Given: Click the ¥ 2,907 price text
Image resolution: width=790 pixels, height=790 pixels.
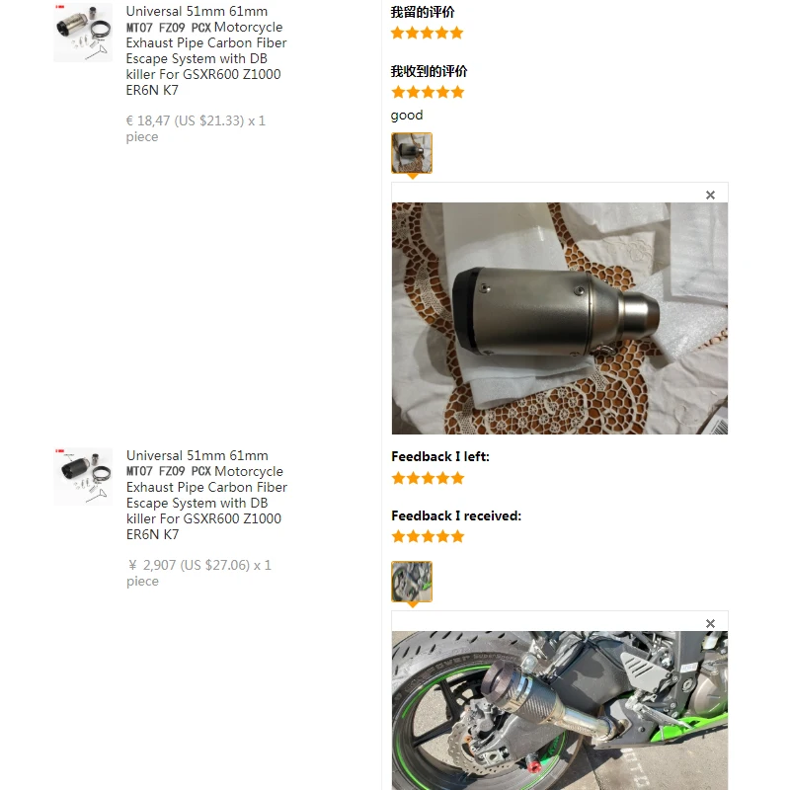Looking at the screenshot, I should [198, 573].
